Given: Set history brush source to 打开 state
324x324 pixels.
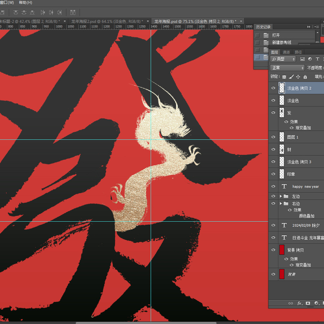Looking at the screenshot, I should 257,35.
